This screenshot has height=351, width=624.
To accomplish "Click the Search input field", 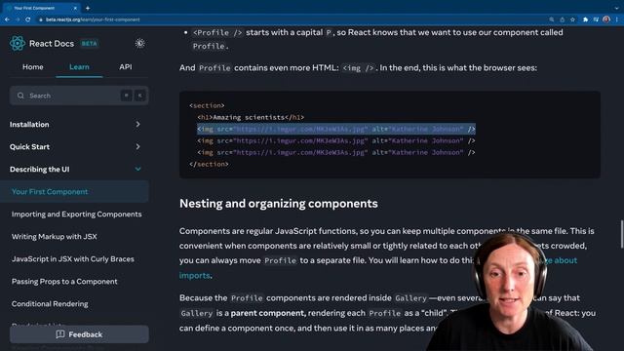I will pos(79,96).
